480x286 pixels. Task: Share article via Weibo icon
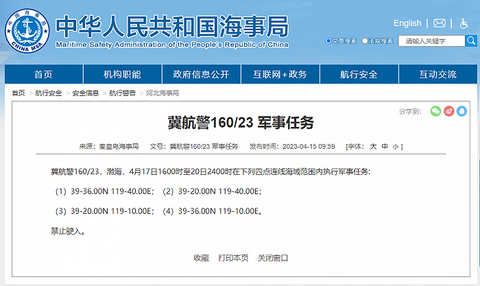pos(448,111)
